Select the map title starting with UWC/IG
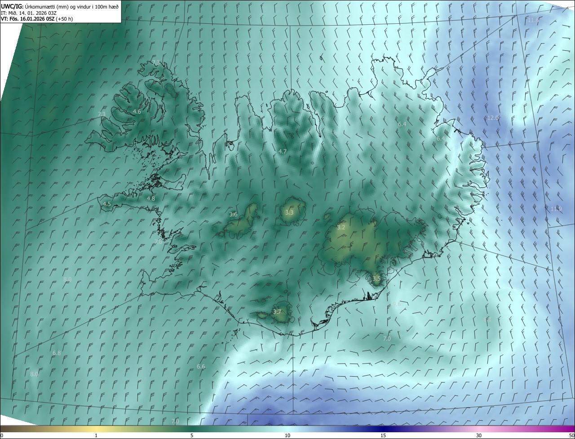 click(x=60, y=6)
